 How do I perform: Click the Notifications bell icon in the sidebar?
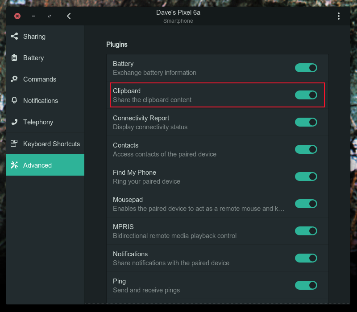[x=14, y=100]
